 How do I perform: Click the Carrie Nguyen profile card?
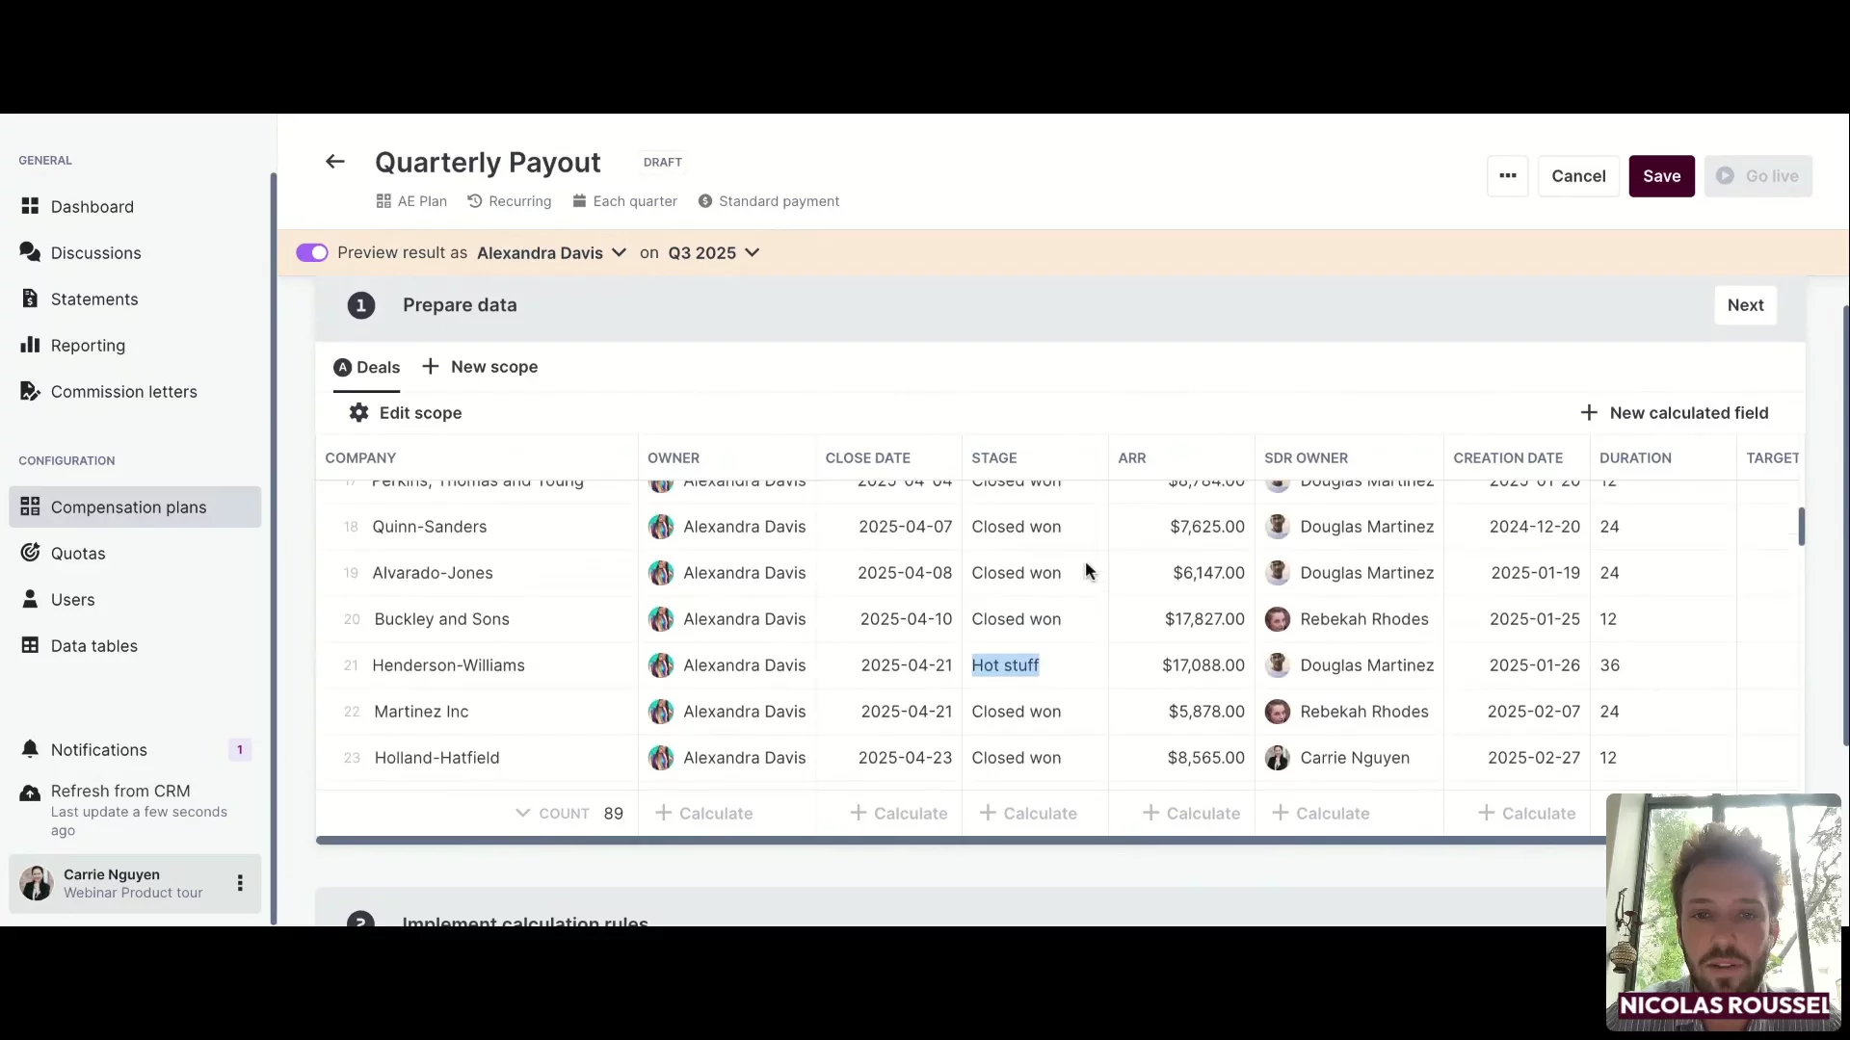[135, 883]
